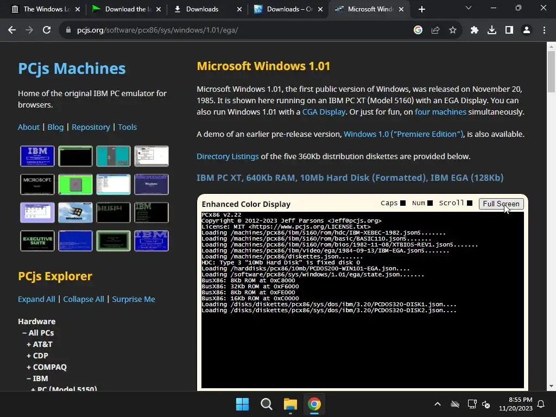Open the CGA Display link
Viewport: 556px width, 417px height.
click(x=324, y=112)
